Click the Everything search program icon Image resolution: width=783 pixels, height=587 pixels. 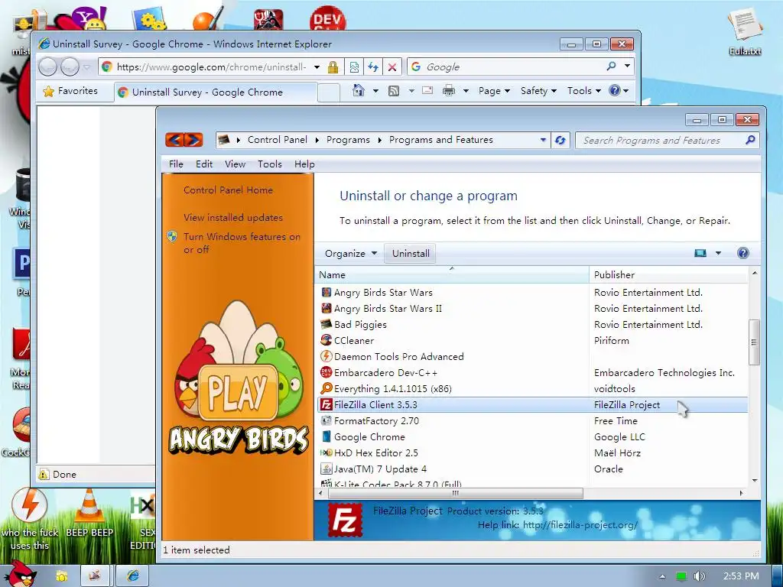(x=326, y=388)
